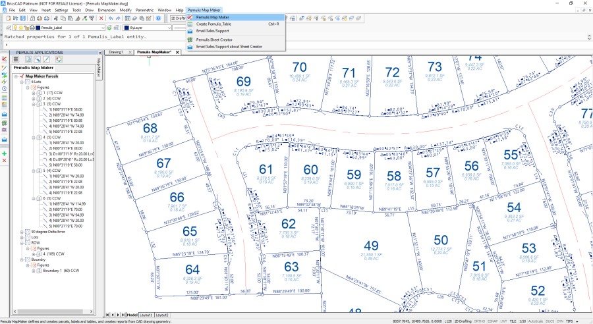Click the layer manager icon left of layer dropdown
The height and width of the screenshot is (324, 593).
coord(9,28)
